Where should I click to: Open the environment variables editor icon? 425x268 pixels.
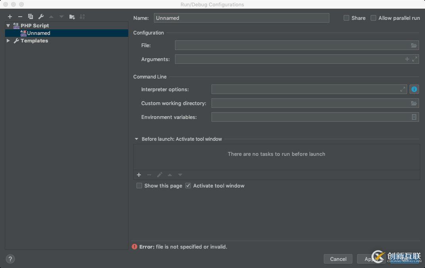coord(414,117)
